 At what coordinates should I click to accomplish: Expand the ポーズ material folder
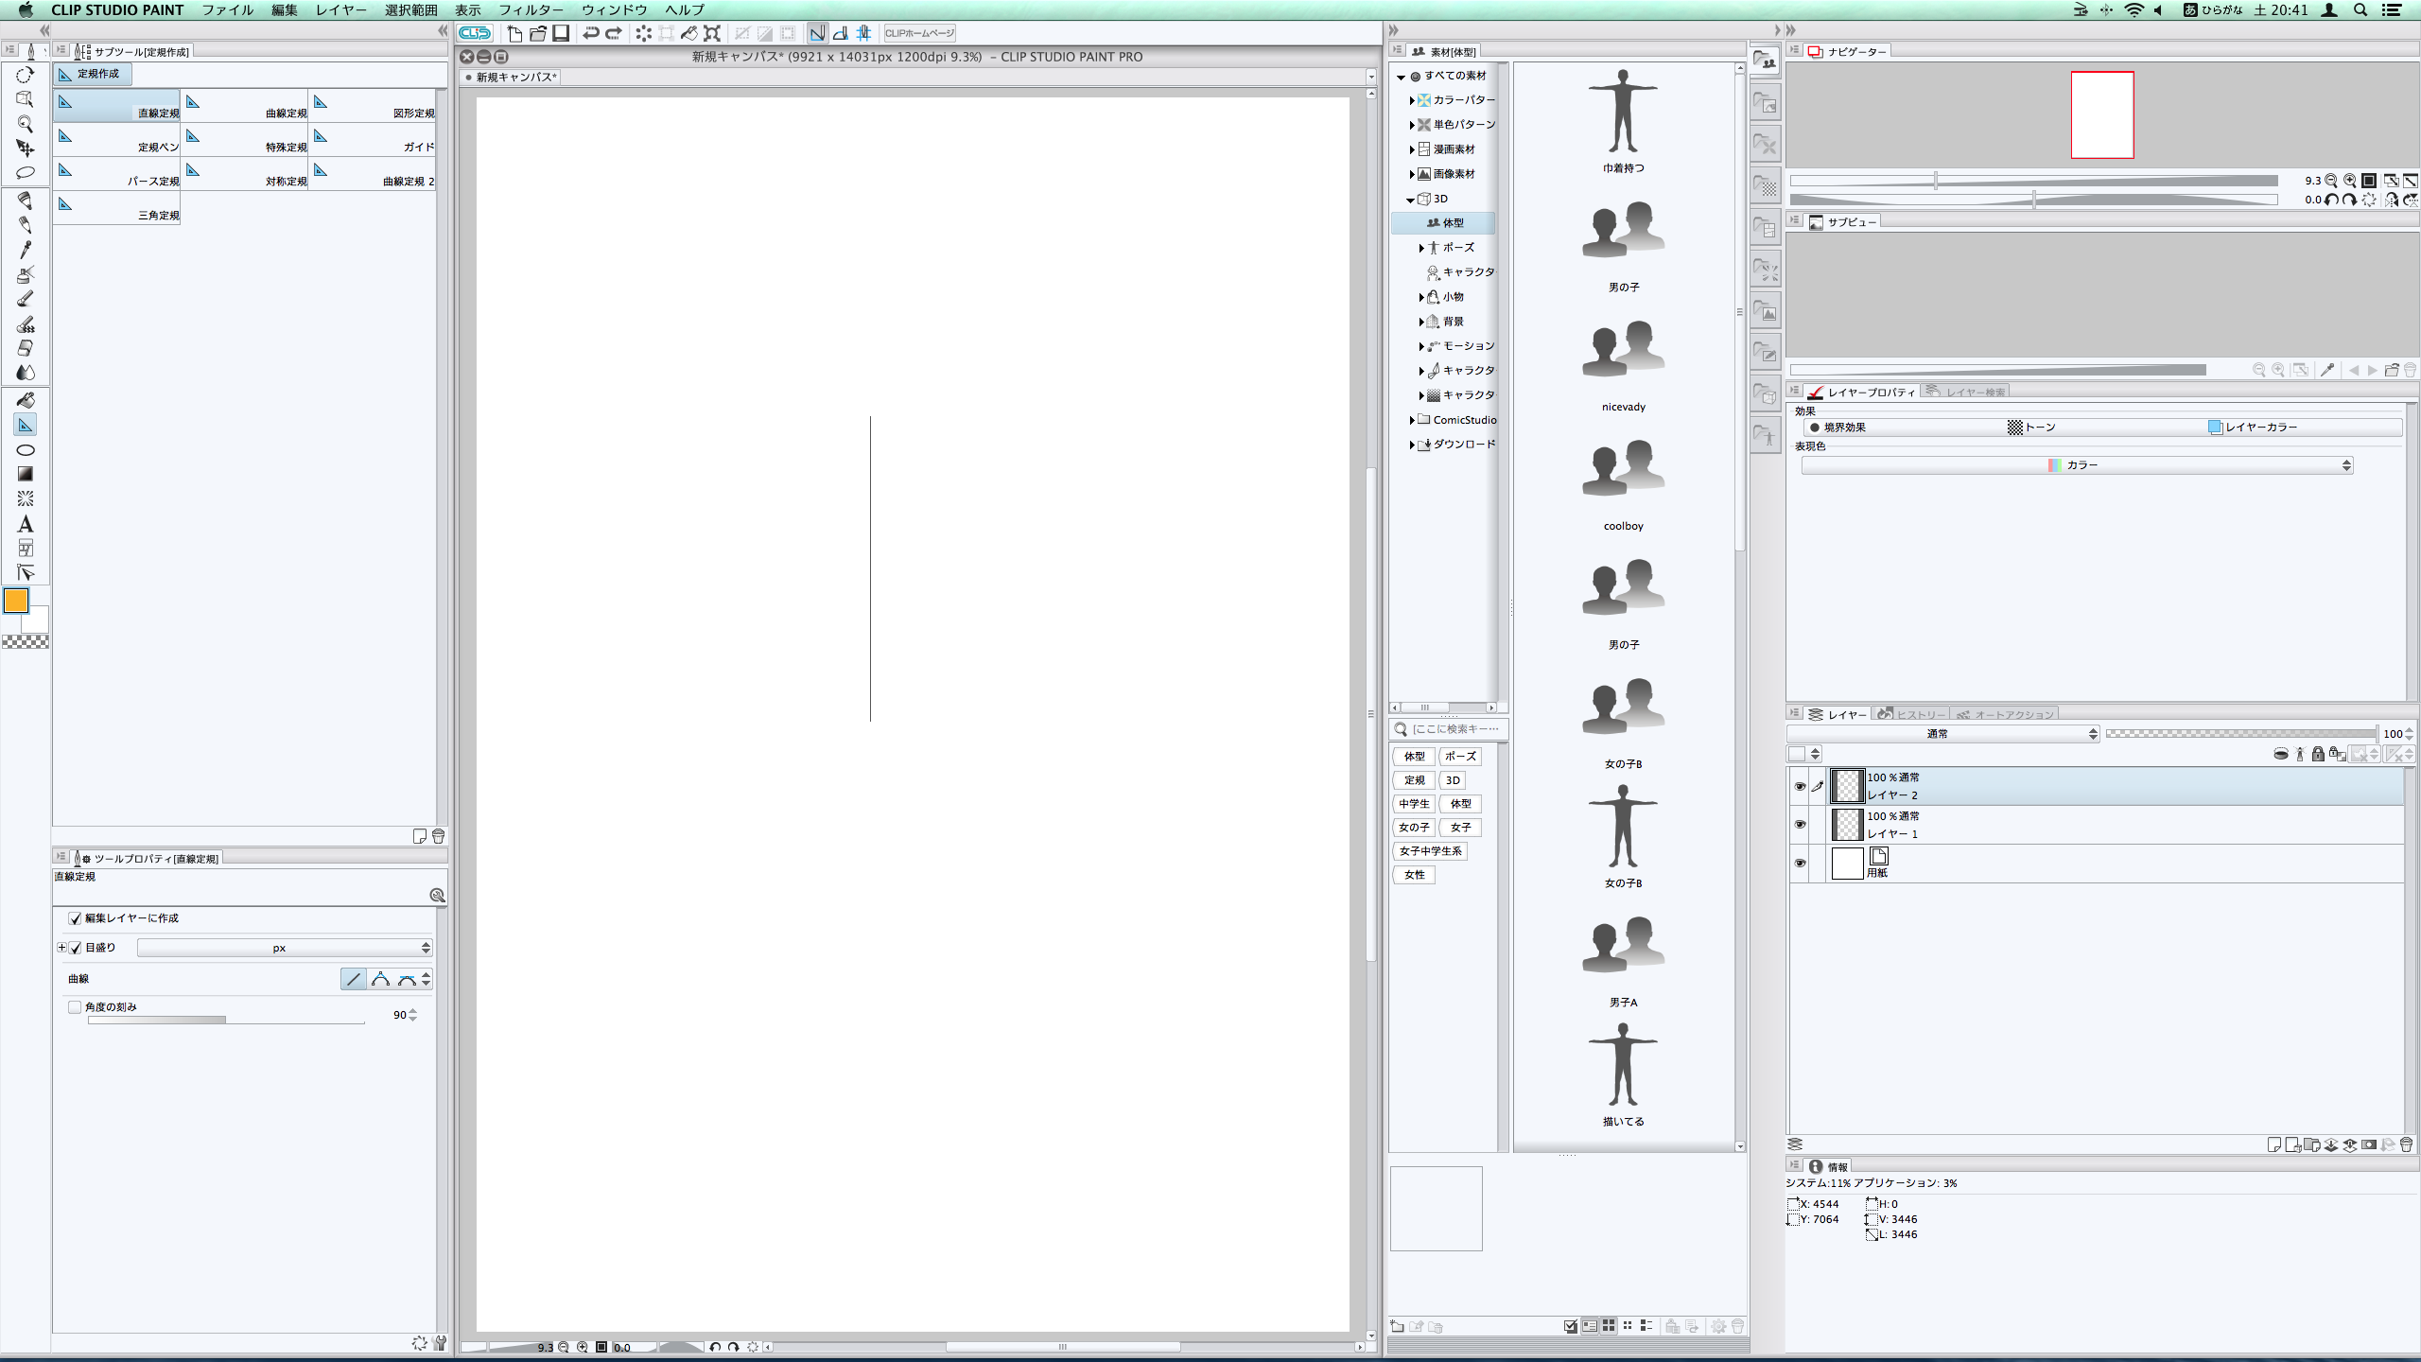point(1421,248)
